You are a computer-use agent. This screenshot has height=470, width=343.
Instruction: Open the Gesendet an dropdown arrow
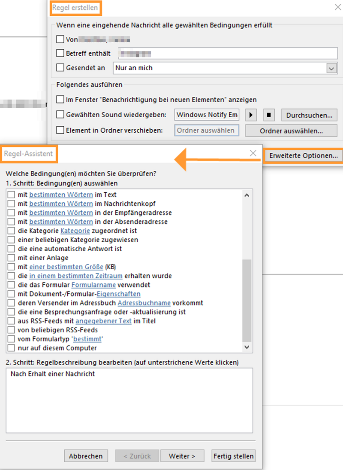[x=331, y=68]
